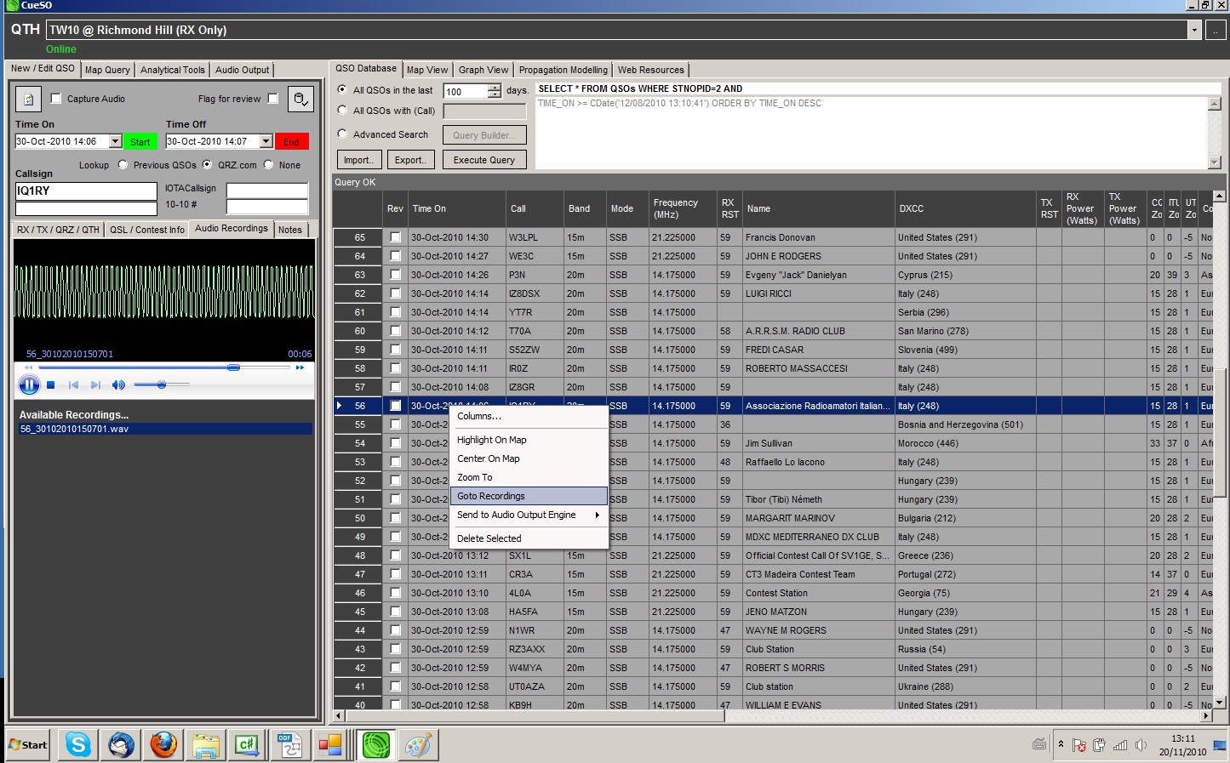Open the Time On date dropdown

pos(117,140)
